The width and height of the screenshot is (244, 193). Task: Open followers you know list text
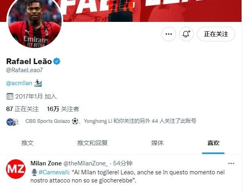pos(110,121)
